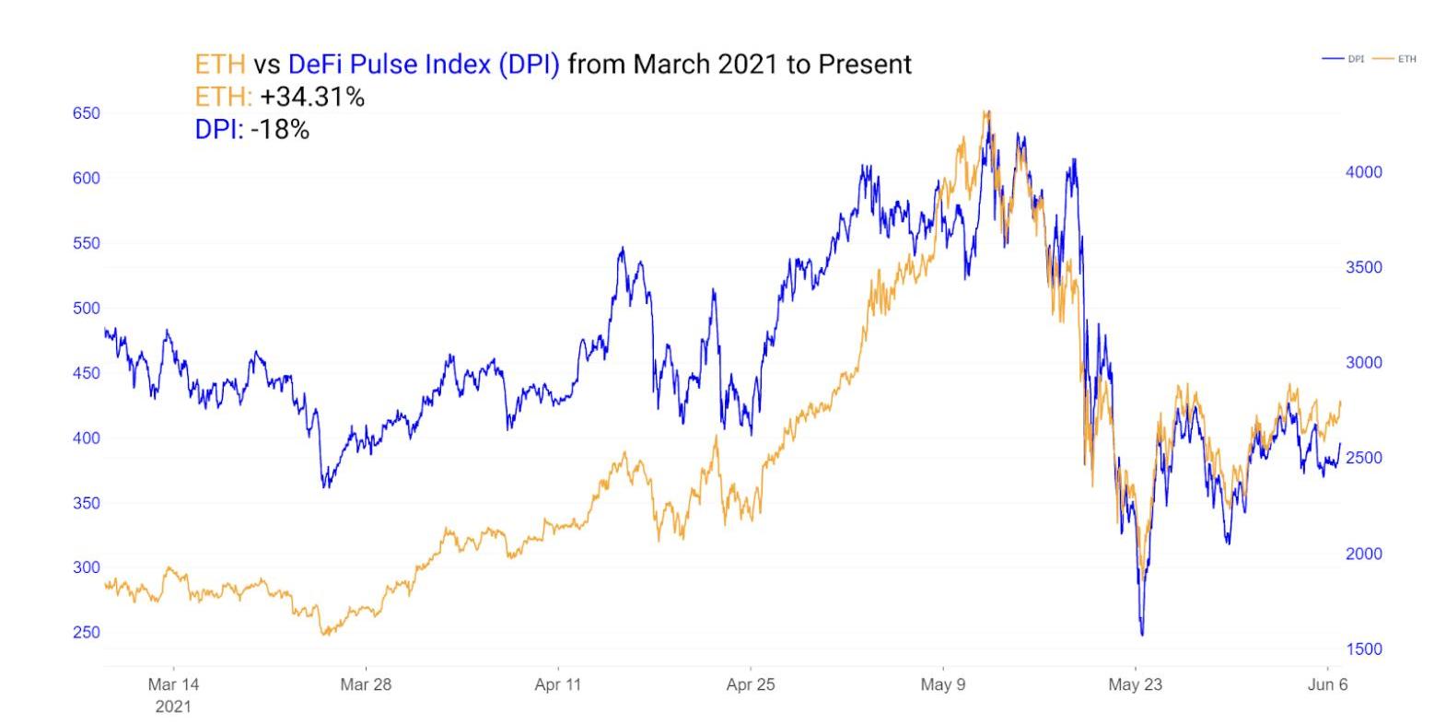Select the Mar 28 date tick
Viewport: 1446px width, 724px height.
pos(366,684)
